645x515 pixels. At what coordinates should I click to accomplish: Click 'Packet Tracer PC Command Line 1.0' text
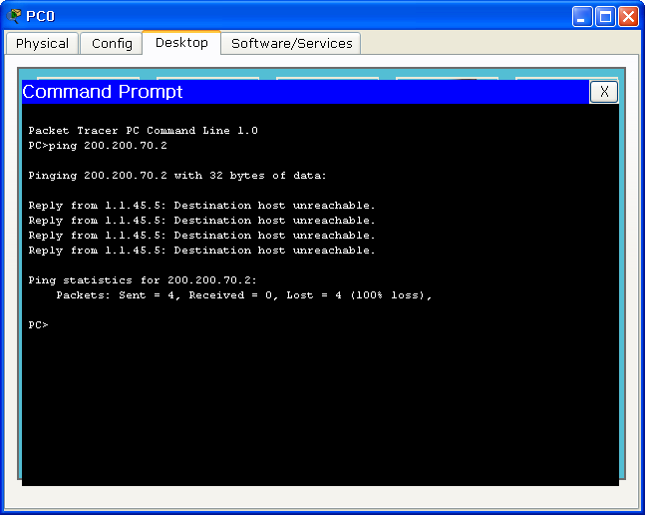click(x=143, y=131)
